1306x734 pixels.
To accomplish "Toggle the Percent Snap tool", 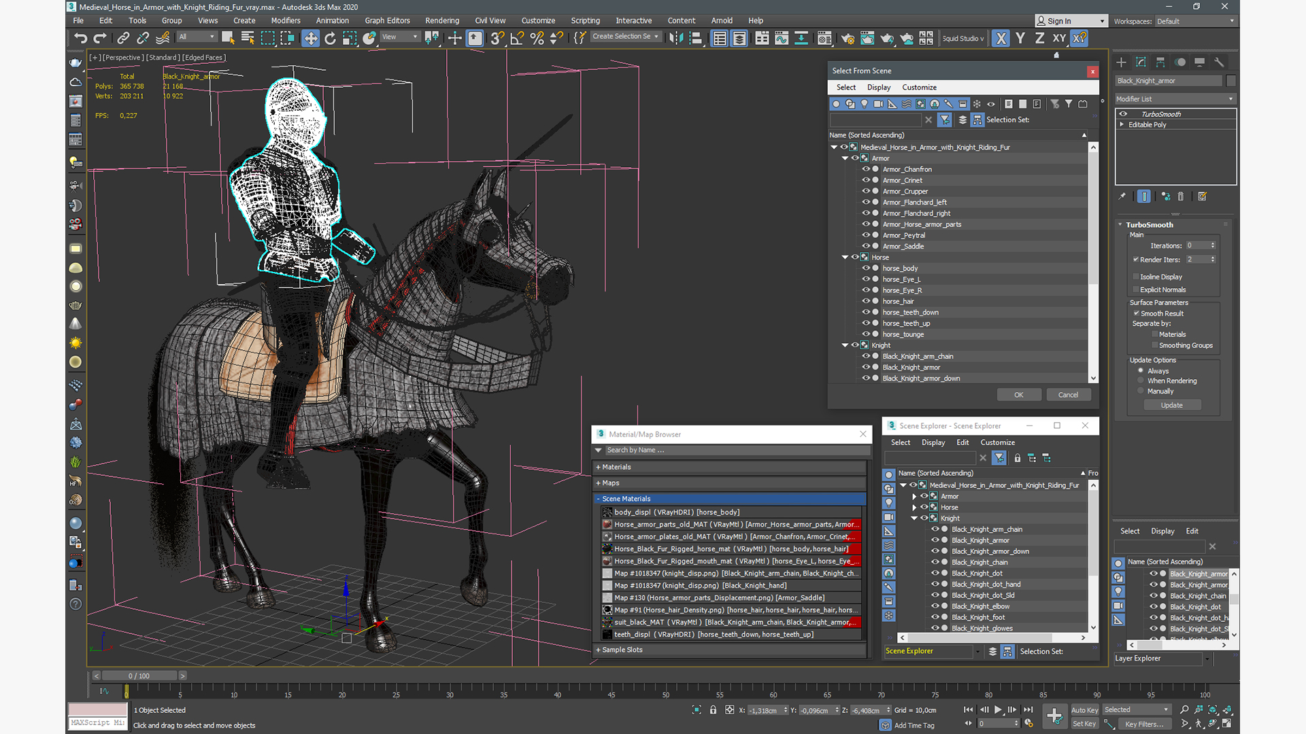I will point(537,38).
